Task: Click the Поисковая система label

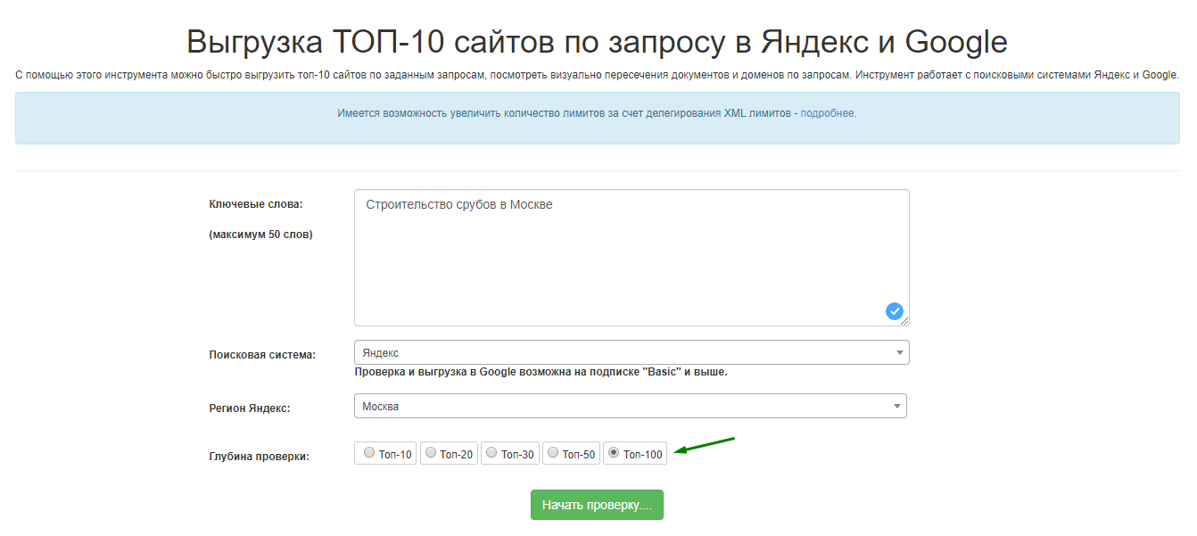Action: 262,354
